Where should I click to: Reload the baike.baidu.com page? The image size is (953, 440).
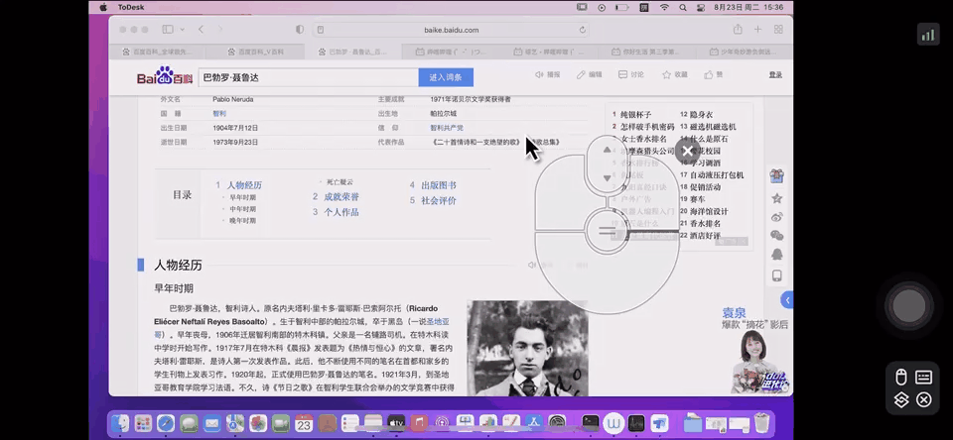(583, 30)
